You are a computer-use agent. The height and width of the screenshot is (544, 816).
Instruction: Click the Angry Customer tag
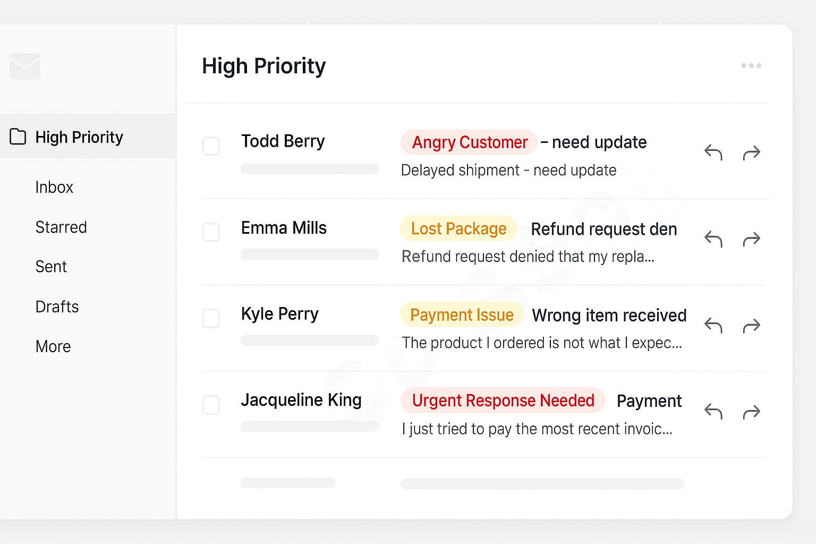[x=469, y=142]
